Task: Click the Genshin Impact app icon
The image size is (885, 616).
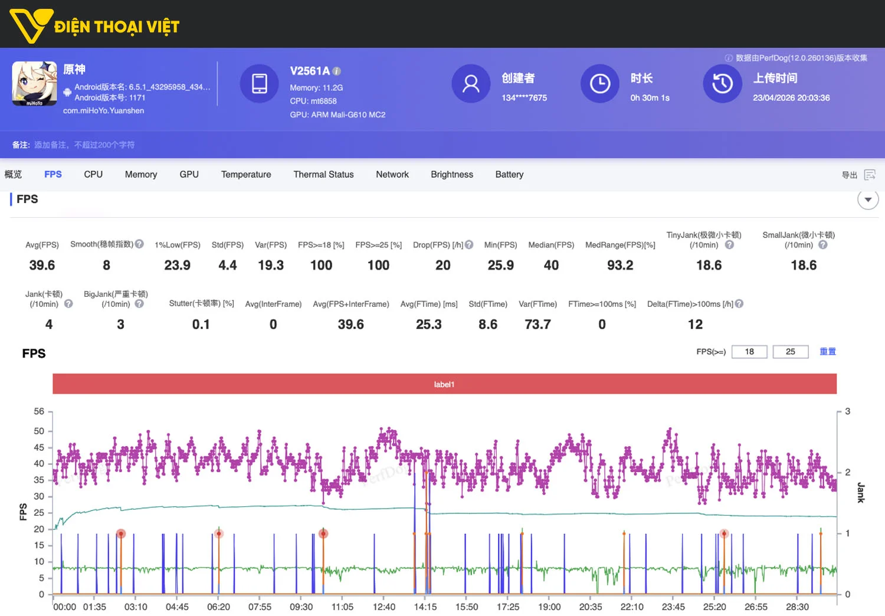Action: pos(35,84)
